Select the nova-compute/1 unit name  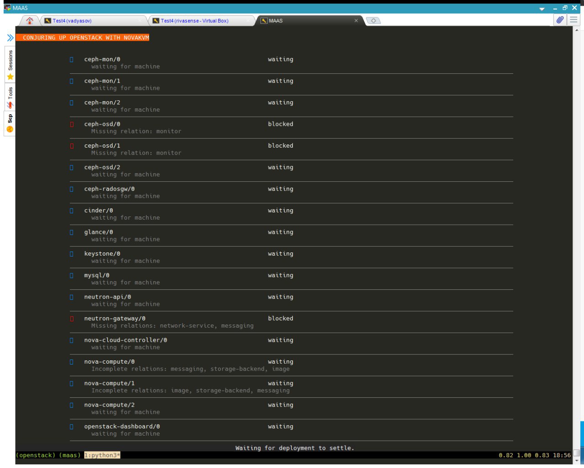109,383
